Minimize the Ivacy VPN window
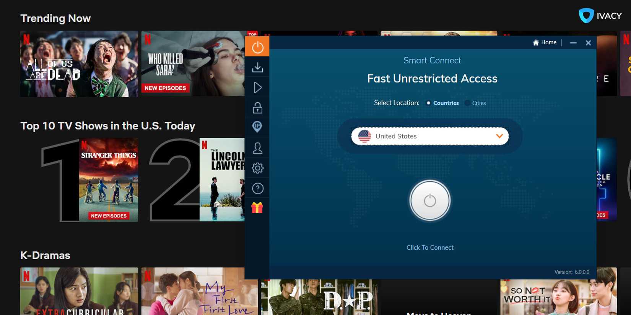631x315 pixels. [573, 43]
